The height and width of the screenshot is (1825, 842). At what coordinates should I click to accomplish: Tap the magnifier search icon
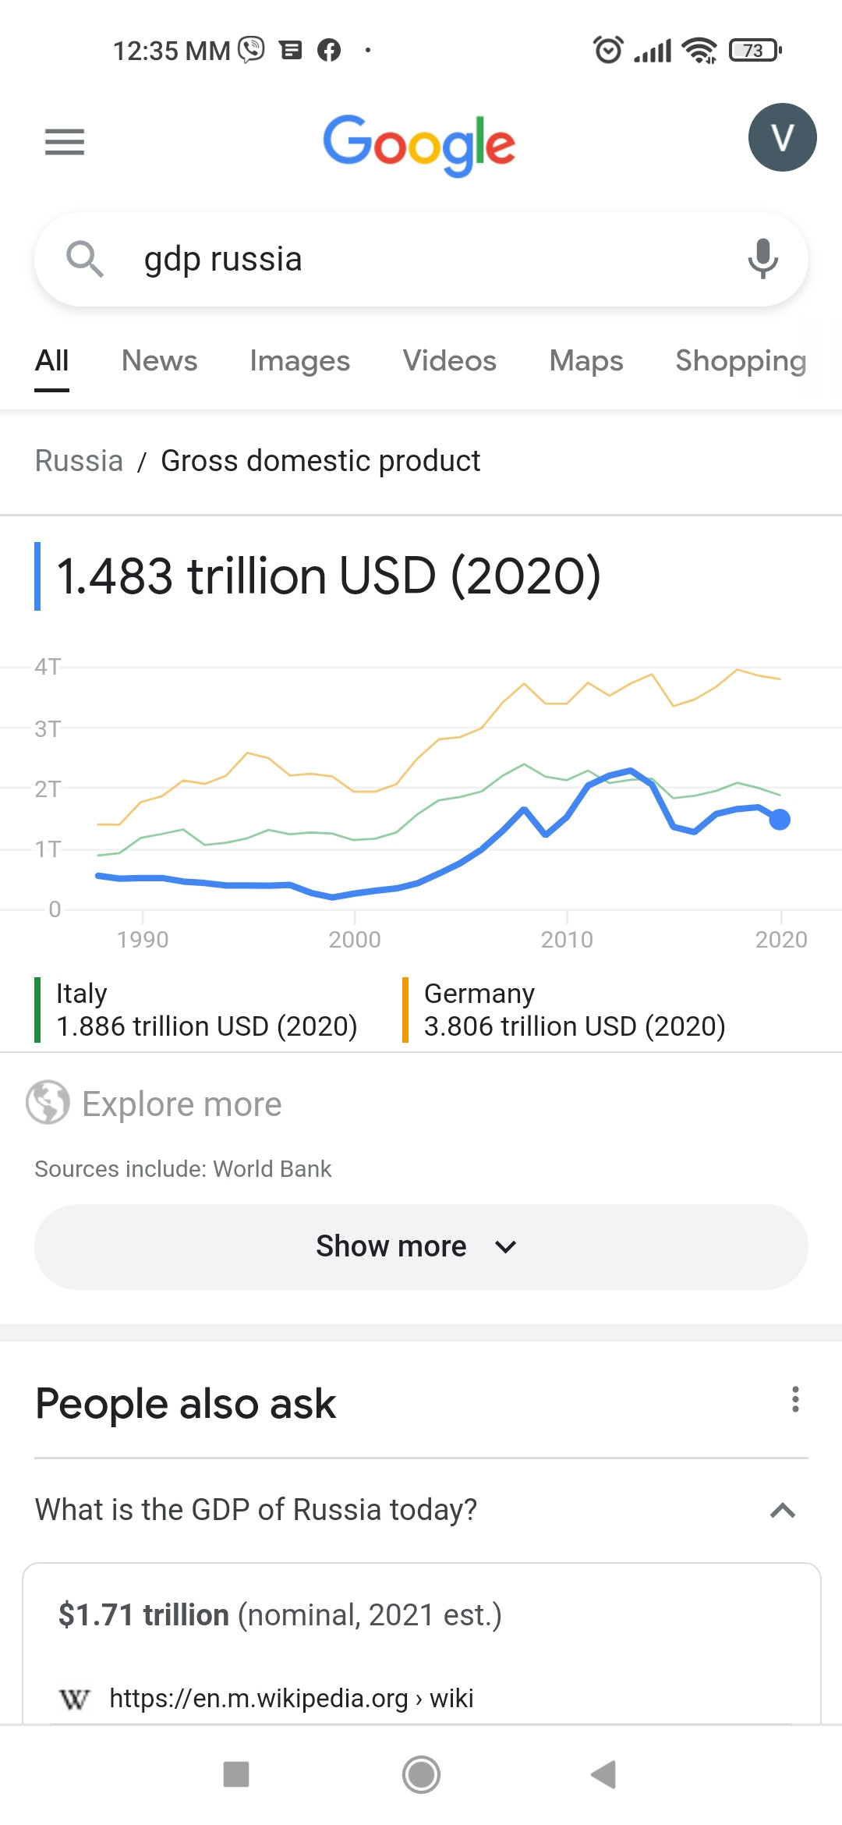pyautogui.click(x=85, y=259)
